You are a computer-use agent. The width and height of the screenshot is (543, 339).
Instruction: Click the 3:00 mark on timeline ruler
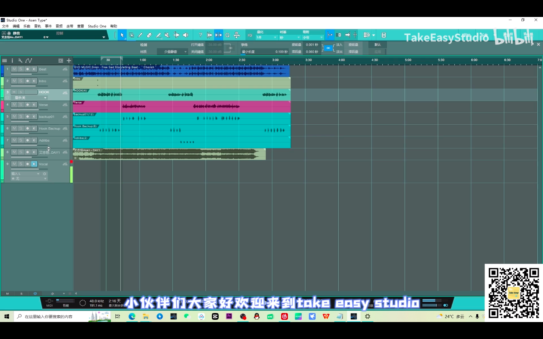tap(276, 60)
